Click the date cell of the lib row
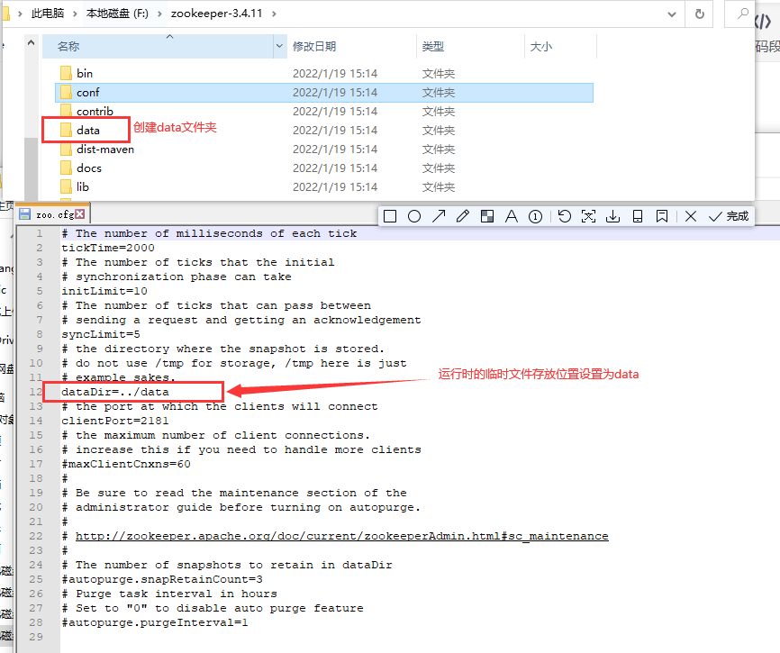 click(x=335, y=187)
